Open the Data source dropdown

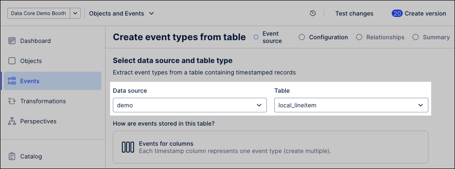point(190,105)
